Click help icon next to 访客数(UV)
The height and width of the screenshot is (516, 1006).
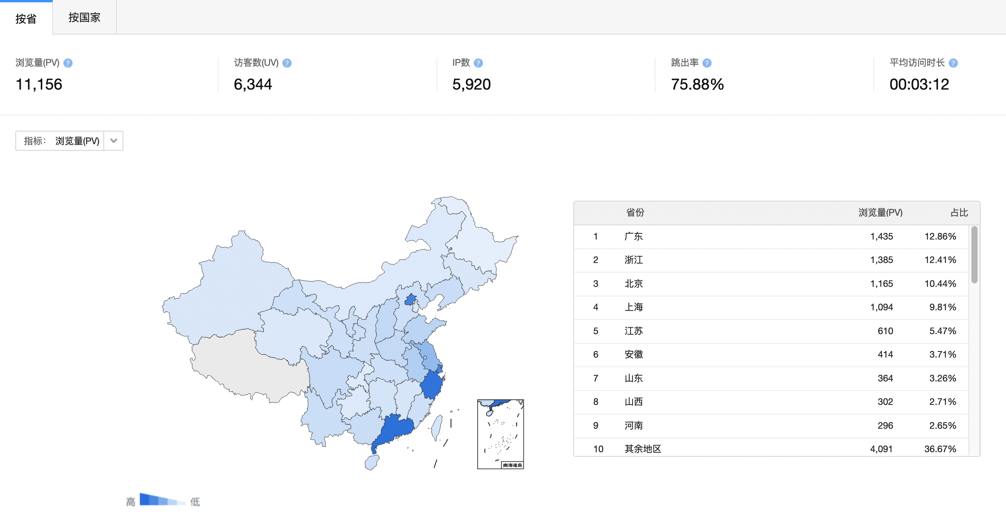coord(287,63)
